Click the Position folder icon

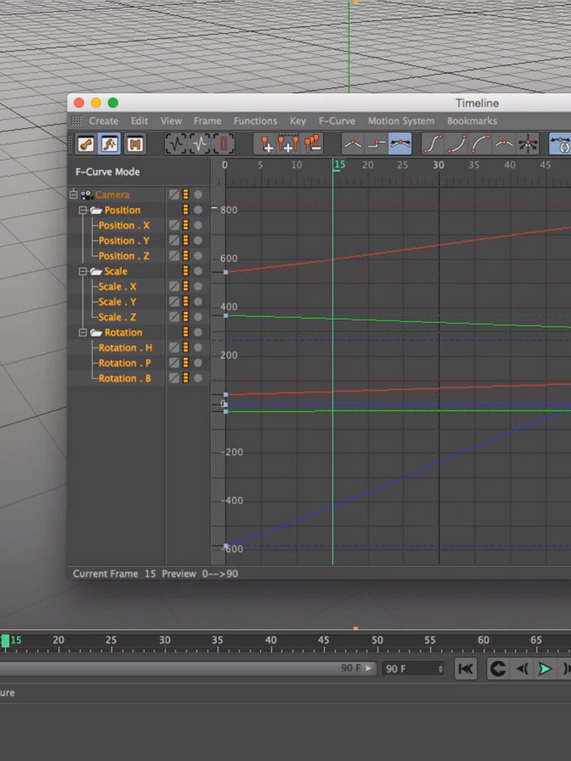pos(96,210)
